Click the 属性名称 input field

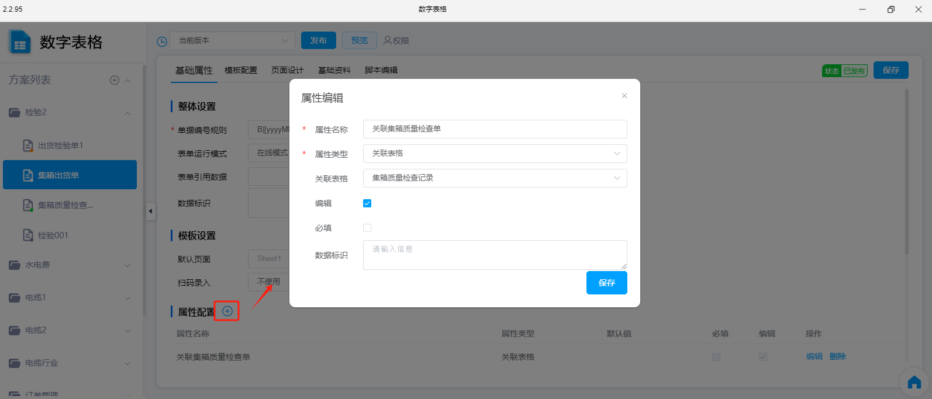(495, 129)
